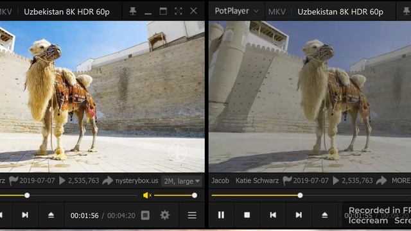Click the 2019-07-07 date in right player

[311, 181]
